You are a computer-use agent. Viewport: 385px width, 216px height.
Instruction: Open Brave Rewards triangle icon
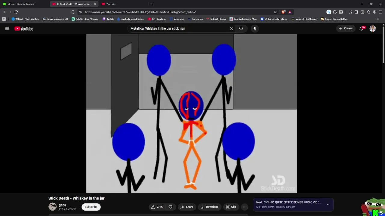click(x=290, y=12)
